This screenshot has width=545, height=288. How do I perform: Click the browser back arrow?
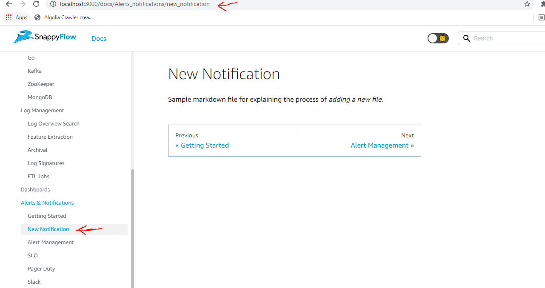pos(9,4)
